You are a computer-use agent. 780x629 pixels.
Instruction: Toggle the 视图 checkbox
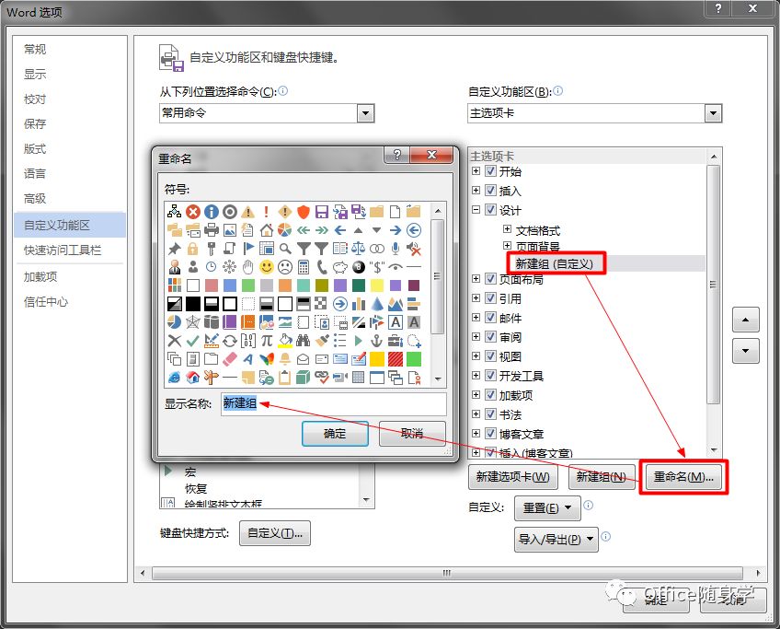tap(490, 356)
